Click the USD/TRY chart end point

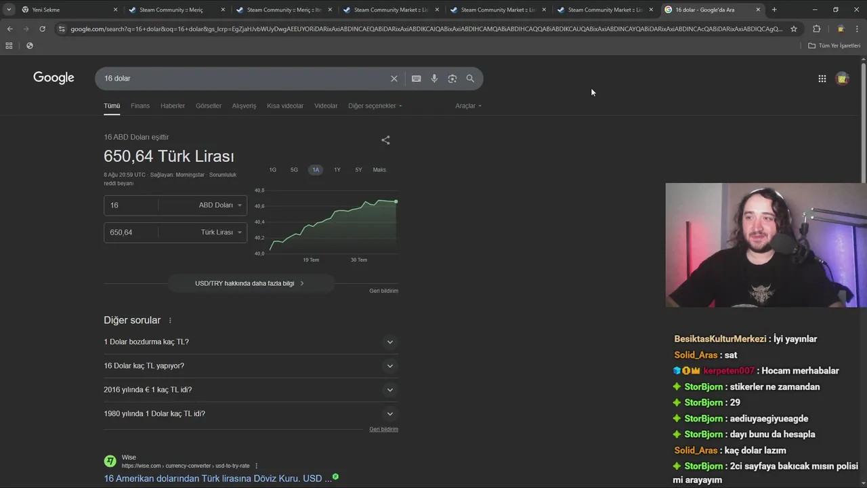(396, 202)
